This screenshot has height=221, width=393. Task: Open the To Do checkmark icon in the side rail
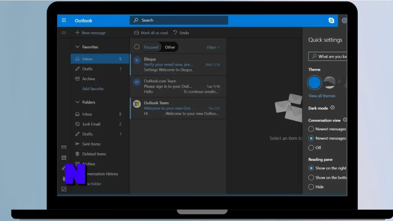click(x=64, y=189)
